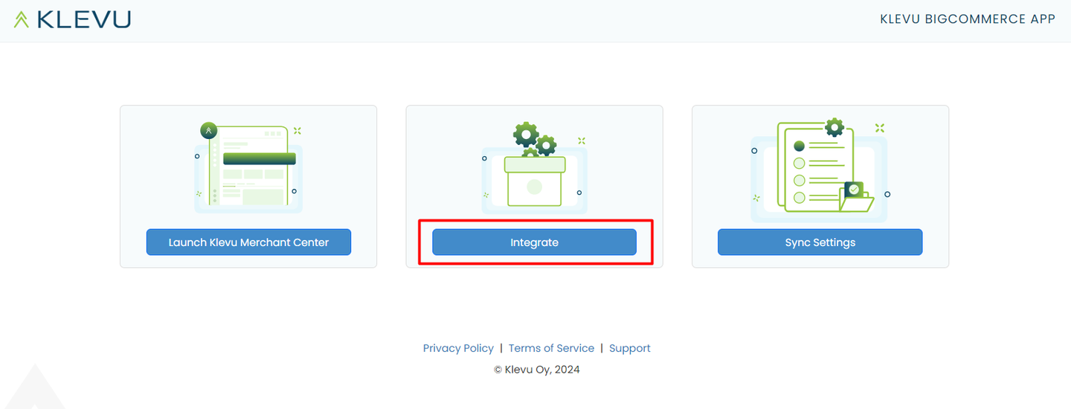Open the Privacy Policy link

tap(458, 348)
